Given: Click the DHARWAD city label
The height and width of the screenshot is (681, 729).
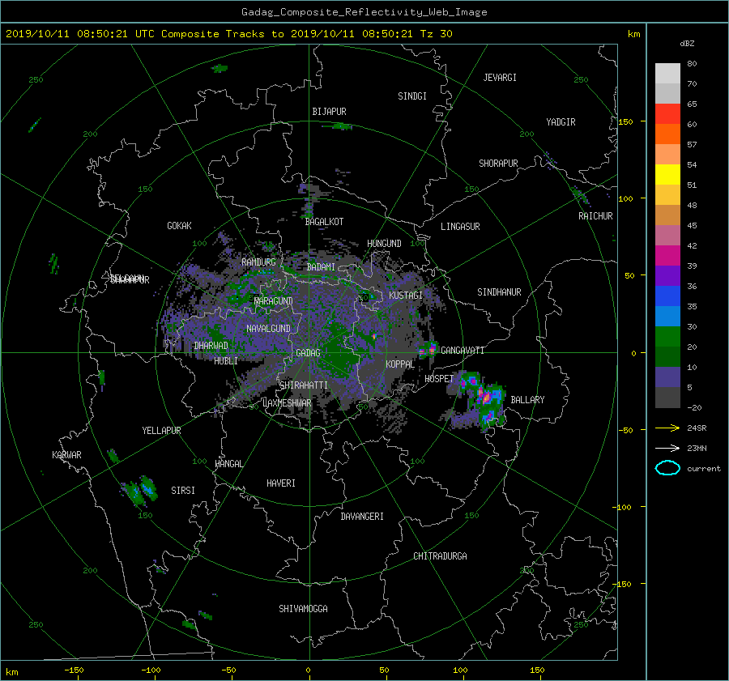Looking at the screenshot, I should 211,346.
